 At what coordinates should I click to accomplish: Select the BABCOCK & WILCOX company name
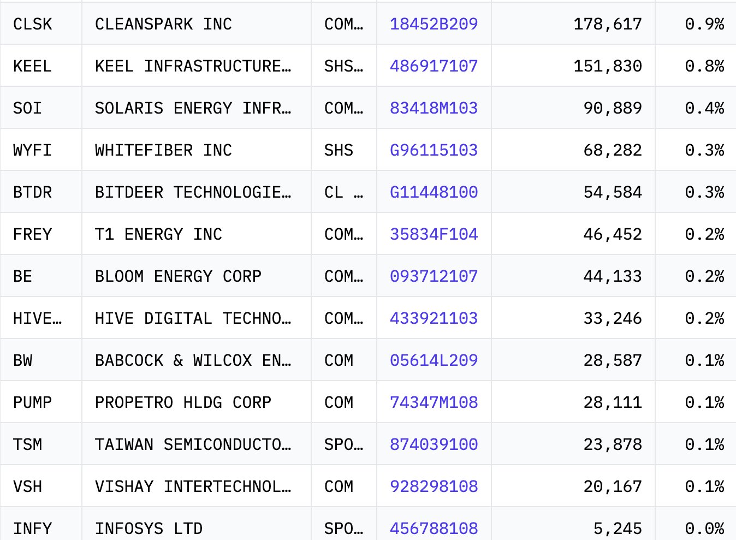pos(193,360)
